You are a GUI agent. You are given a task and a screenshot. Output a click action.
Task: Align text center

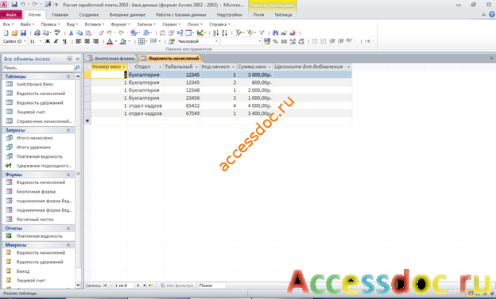point(87,41)
